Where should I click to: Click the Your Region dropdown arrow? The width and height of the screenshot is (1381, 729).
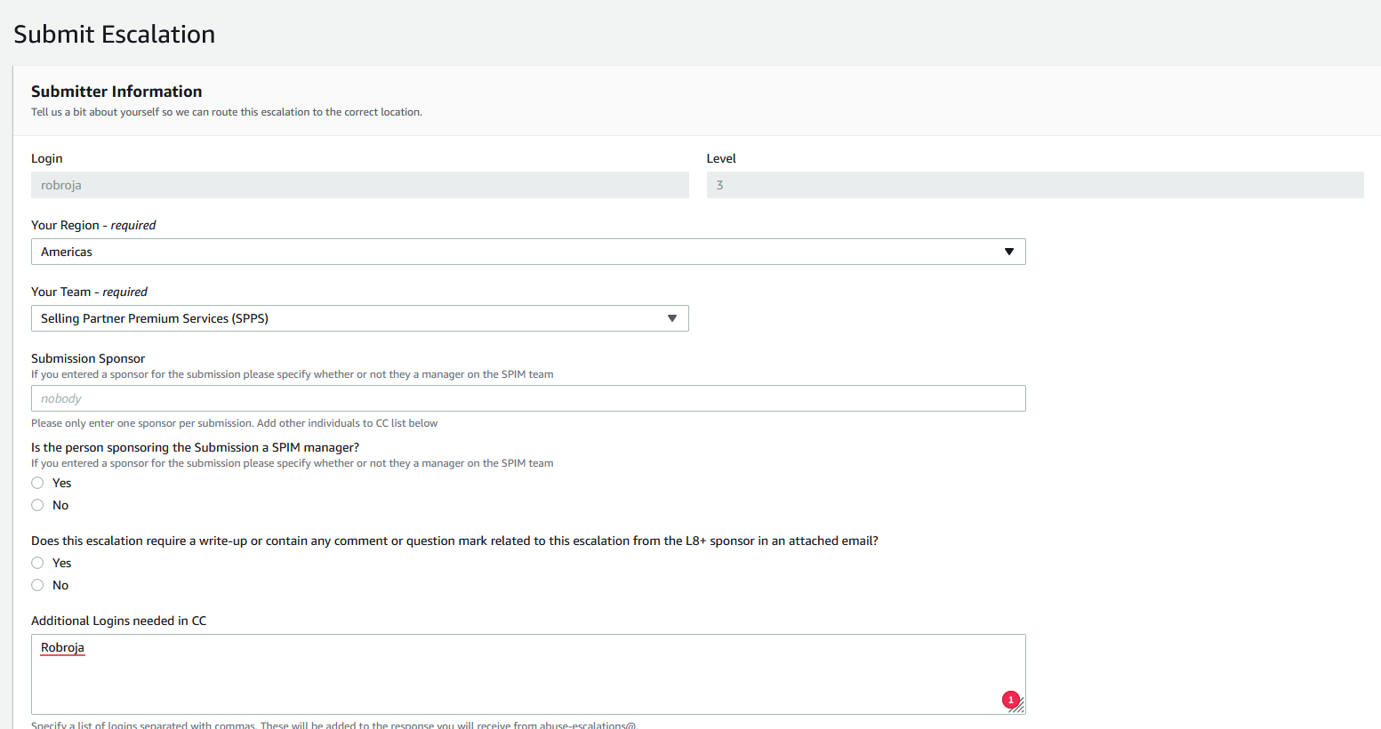(1008, 252)
